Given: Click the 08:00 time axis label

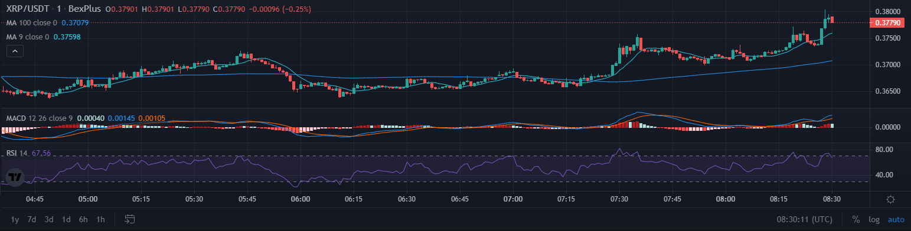Looking at the screenshot, I should [x=726, y=199].
